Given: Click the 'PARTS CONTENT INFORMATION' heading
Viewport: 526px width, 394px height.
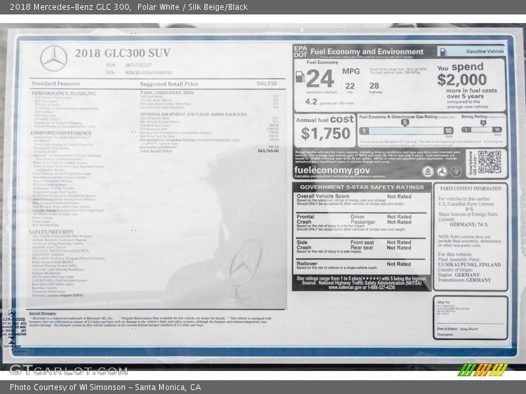Looking at the screenshot, I should [471, 188].
